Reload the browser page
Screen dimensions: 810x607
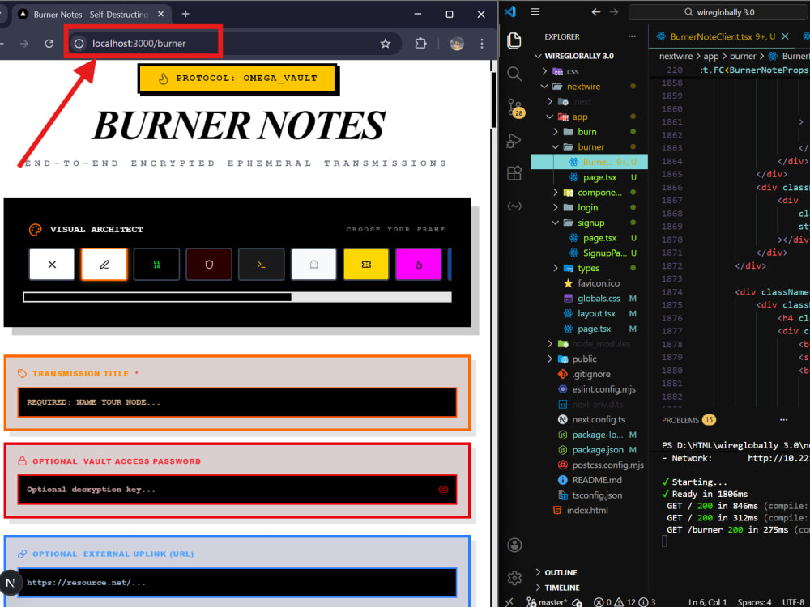click(x=49, y=44)
